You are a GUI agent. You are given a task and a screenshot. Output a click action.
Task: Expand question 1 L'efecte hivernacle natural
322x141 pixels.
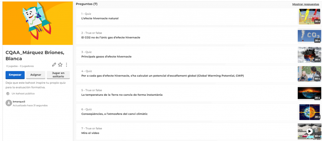click(x=100, y=18)
